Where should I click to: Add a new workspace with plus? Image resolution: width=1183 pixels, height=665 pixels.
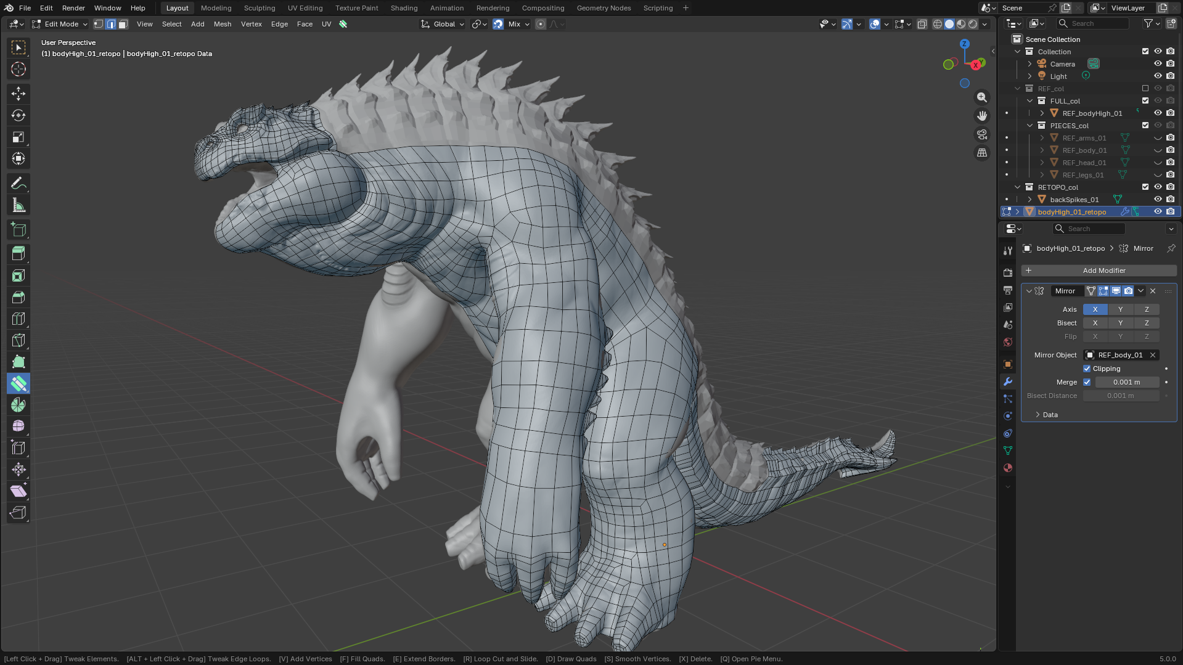[686, 8]
